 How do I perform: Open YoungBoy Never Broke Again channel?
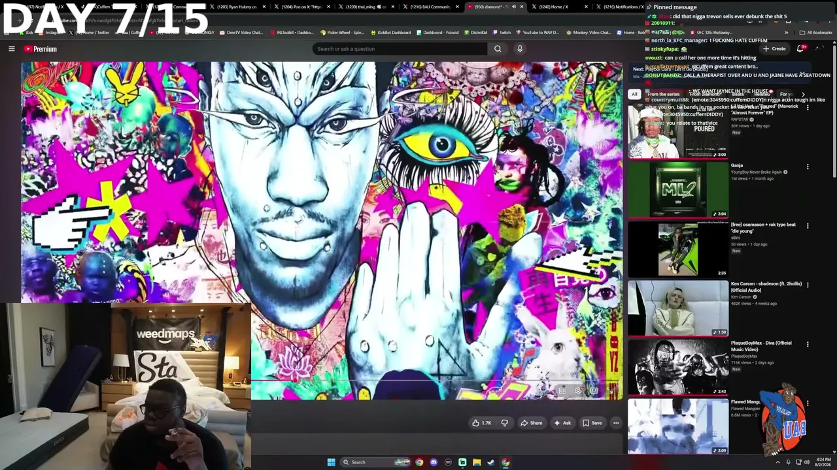pos(757,172)
